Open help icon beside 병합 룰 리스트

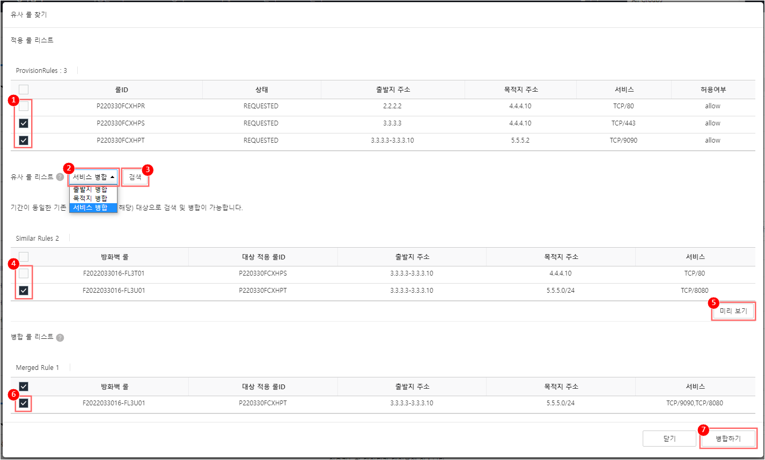point(60,338)
